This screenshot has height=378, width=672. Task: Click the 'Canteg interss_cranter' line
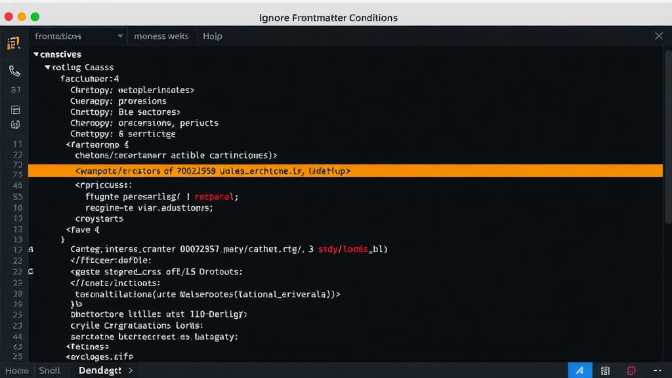(229, 249)
